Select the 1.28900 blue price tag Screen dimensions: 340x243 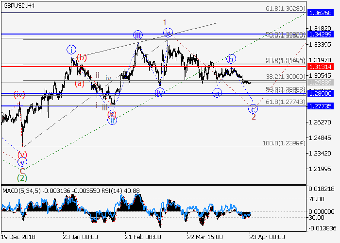point(323,93)
